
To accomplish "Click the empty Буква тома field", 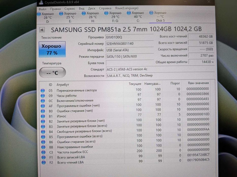I will click(x=130, y=63).
